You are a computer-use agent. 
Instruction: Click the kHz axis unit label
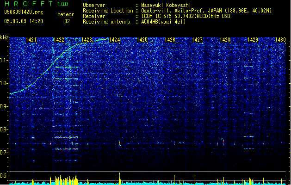click(4, 37)
